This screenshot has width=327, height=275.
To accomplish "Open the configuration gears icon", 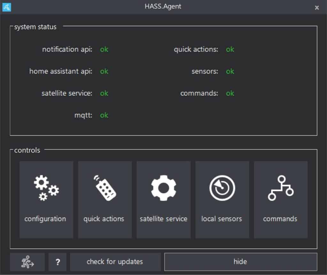I will point(46,188).
